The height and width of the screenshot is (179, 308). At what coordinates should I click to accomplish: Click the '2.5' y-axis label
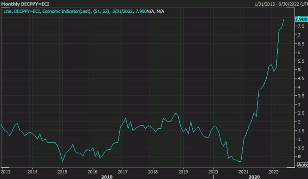301,113
